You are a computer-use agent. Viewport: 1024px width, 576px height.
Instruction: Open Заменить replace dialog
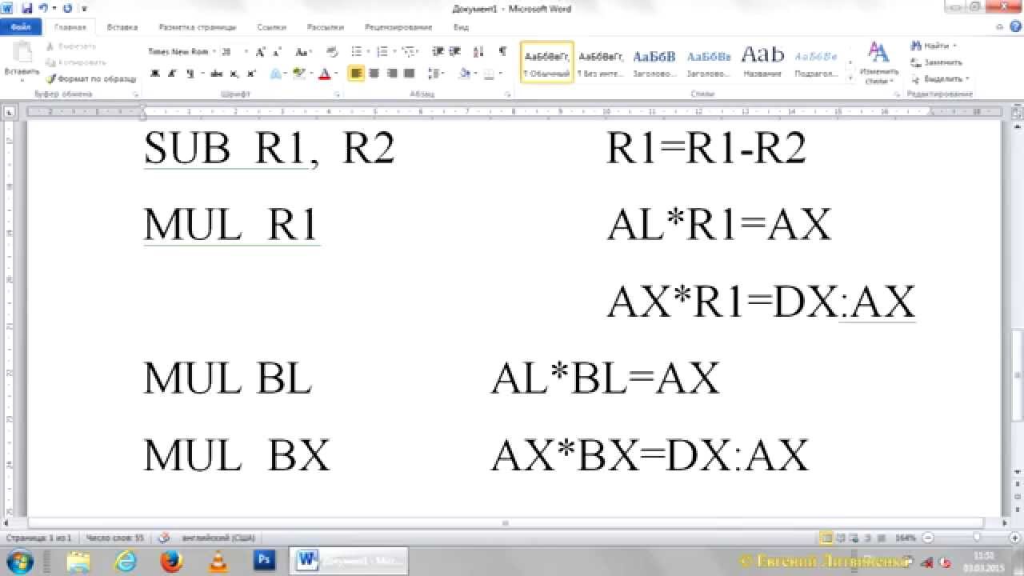tap(937, 62)
